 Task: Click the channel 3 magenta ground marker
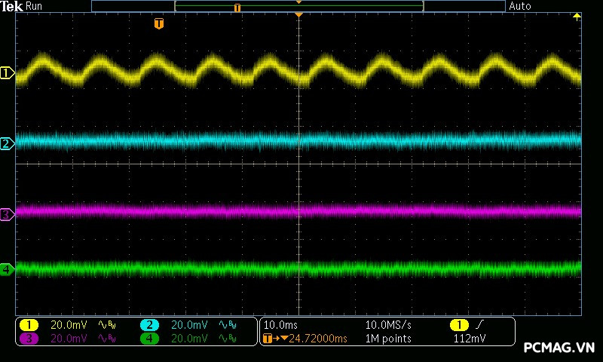(8, 215)
